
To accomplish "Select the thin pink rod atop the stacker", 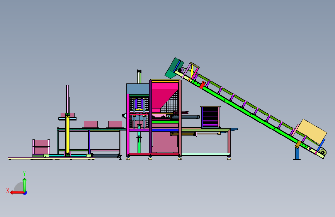I will [68, 99].
